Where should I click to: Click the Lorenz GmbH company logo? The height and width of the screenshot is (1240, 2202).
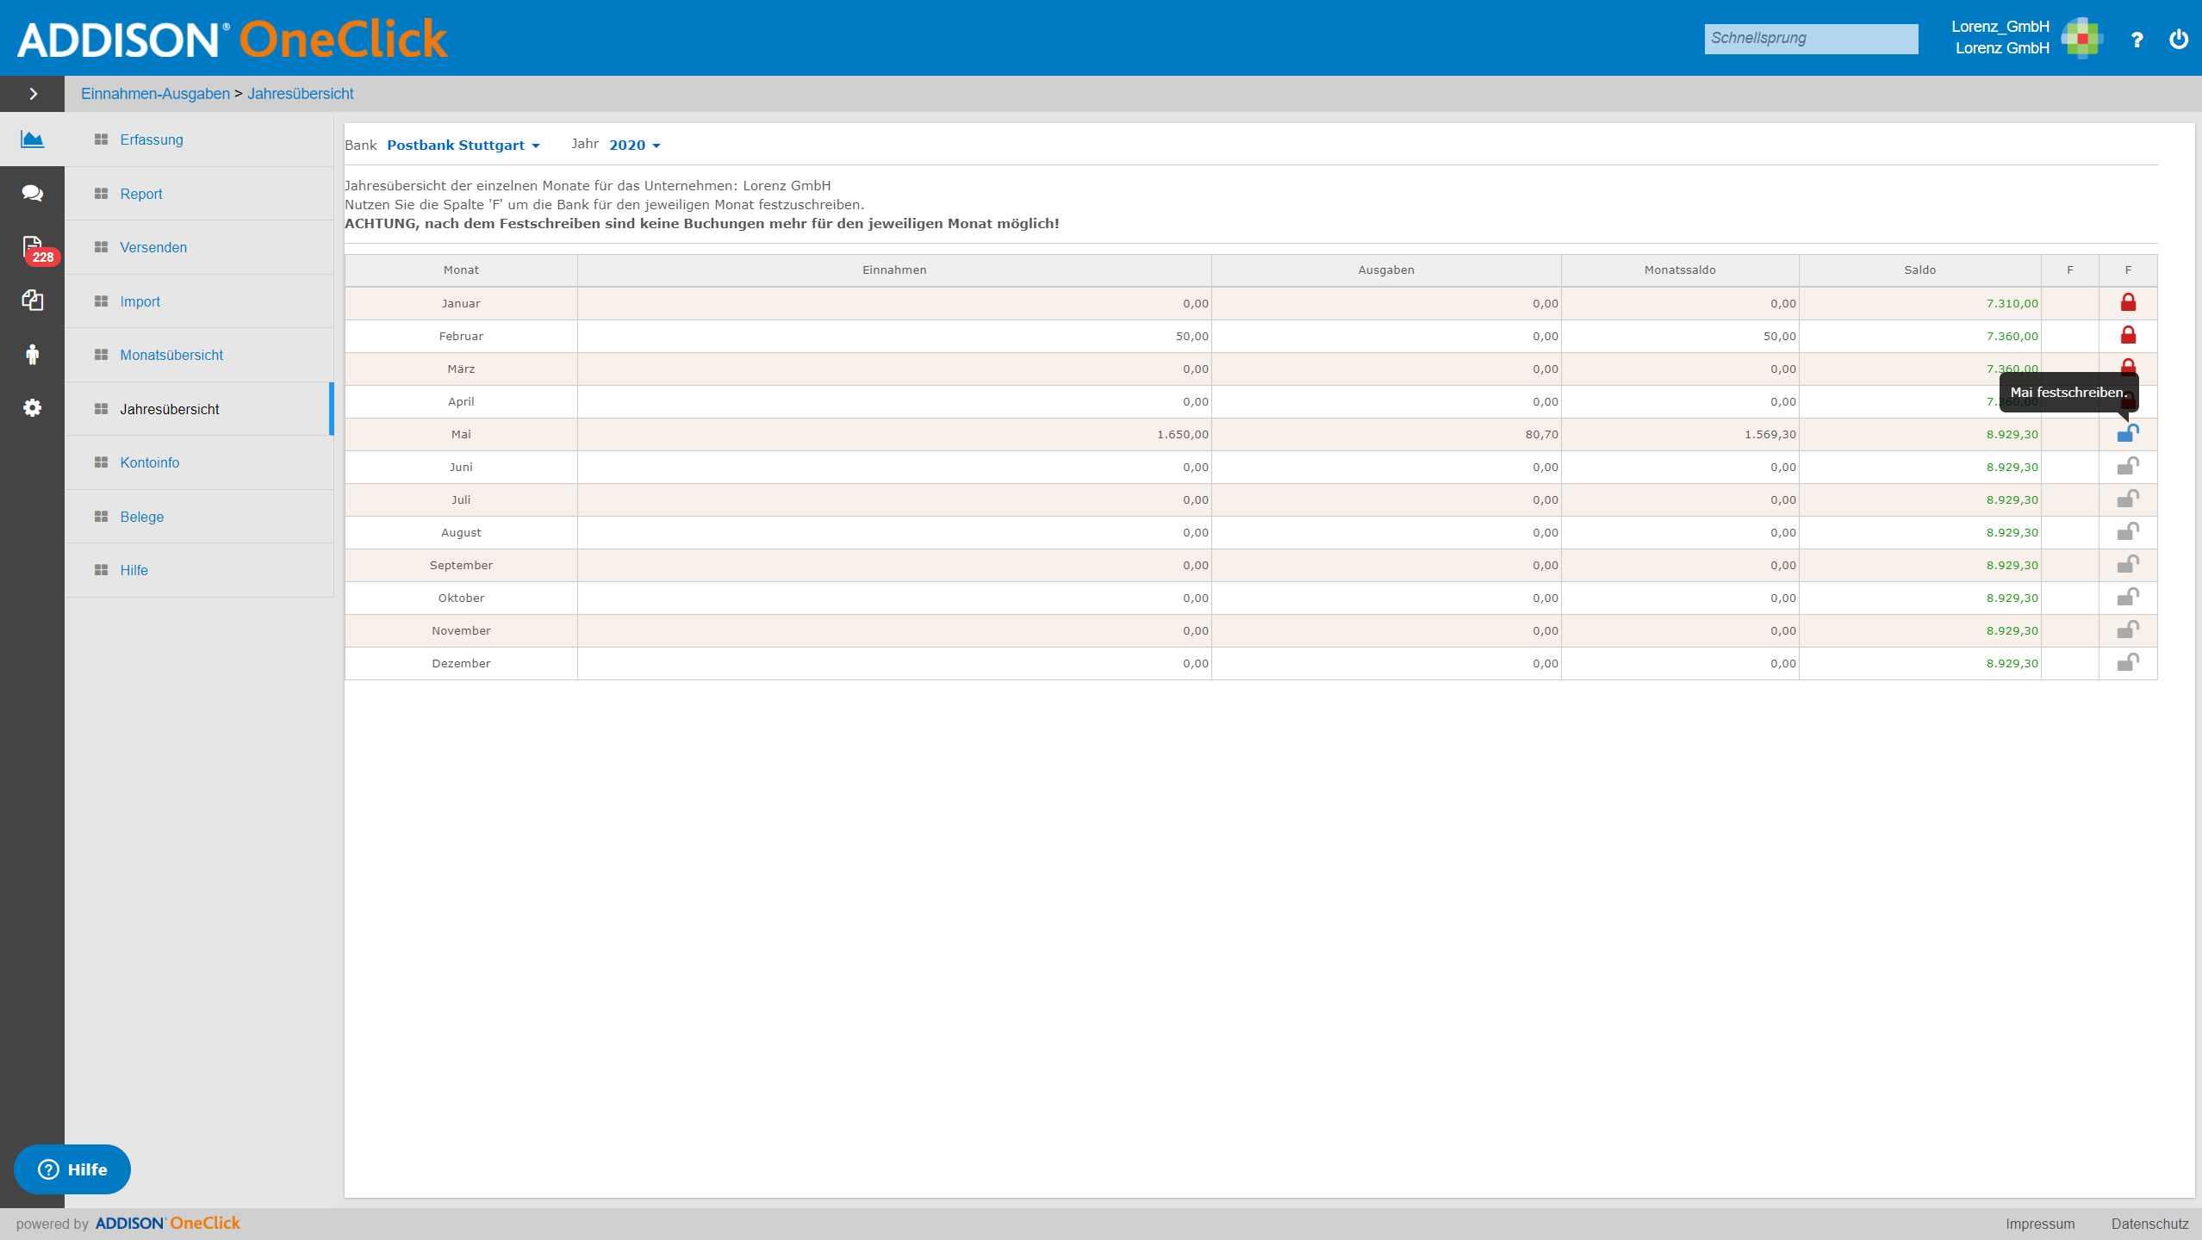(2081, 38)
